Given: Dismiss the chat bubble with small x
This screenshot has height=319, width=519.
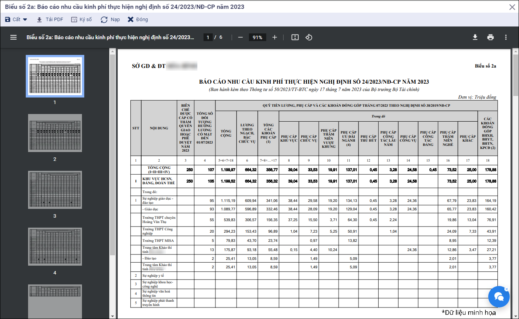Looking at the screenshot, I should [x=507, y=289].
